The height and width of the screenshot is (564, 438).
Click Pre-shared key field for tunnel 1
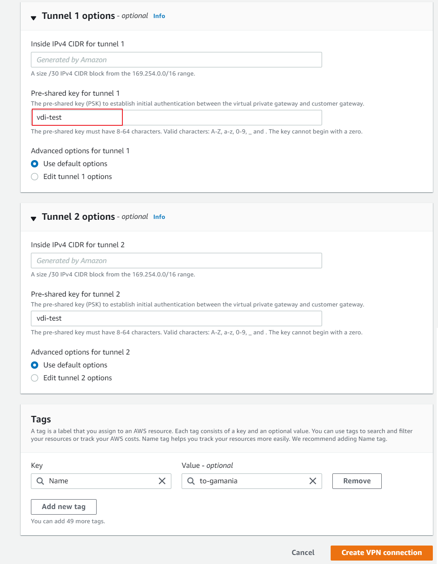[x=176, y=118]
